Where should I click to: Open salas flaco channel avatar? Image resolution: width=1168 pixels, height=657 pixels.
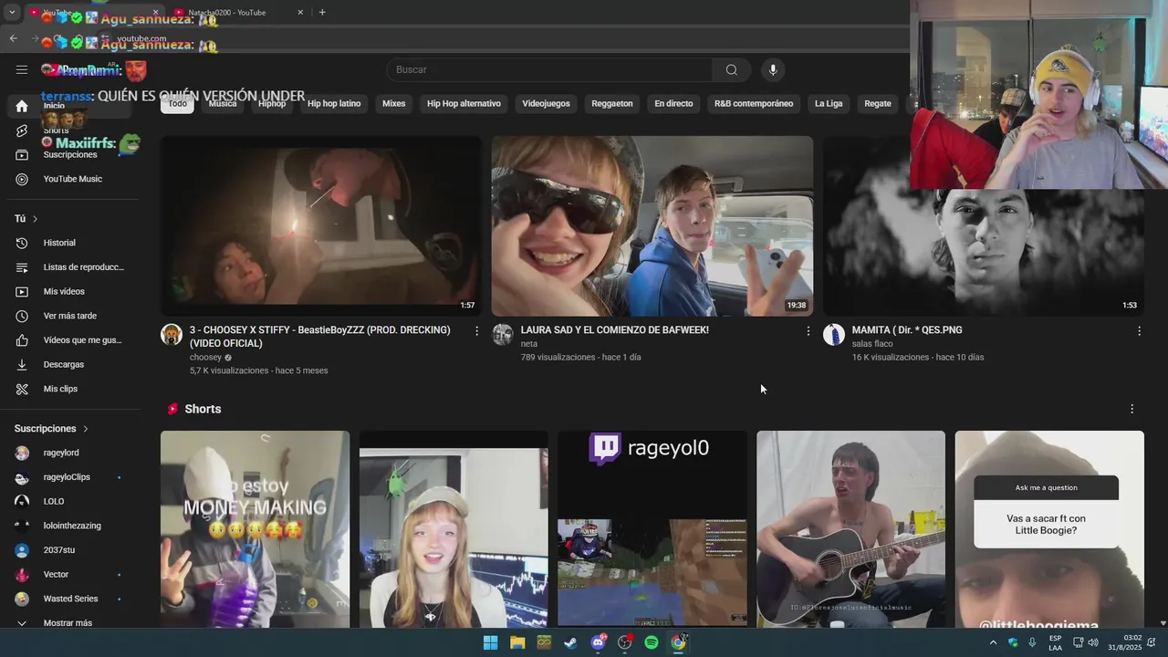coord(834,334)
